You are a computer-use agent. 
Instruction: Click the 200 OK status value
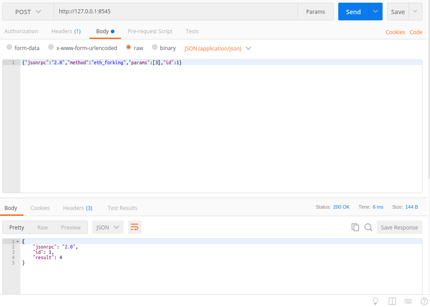(x=341, y=207)
